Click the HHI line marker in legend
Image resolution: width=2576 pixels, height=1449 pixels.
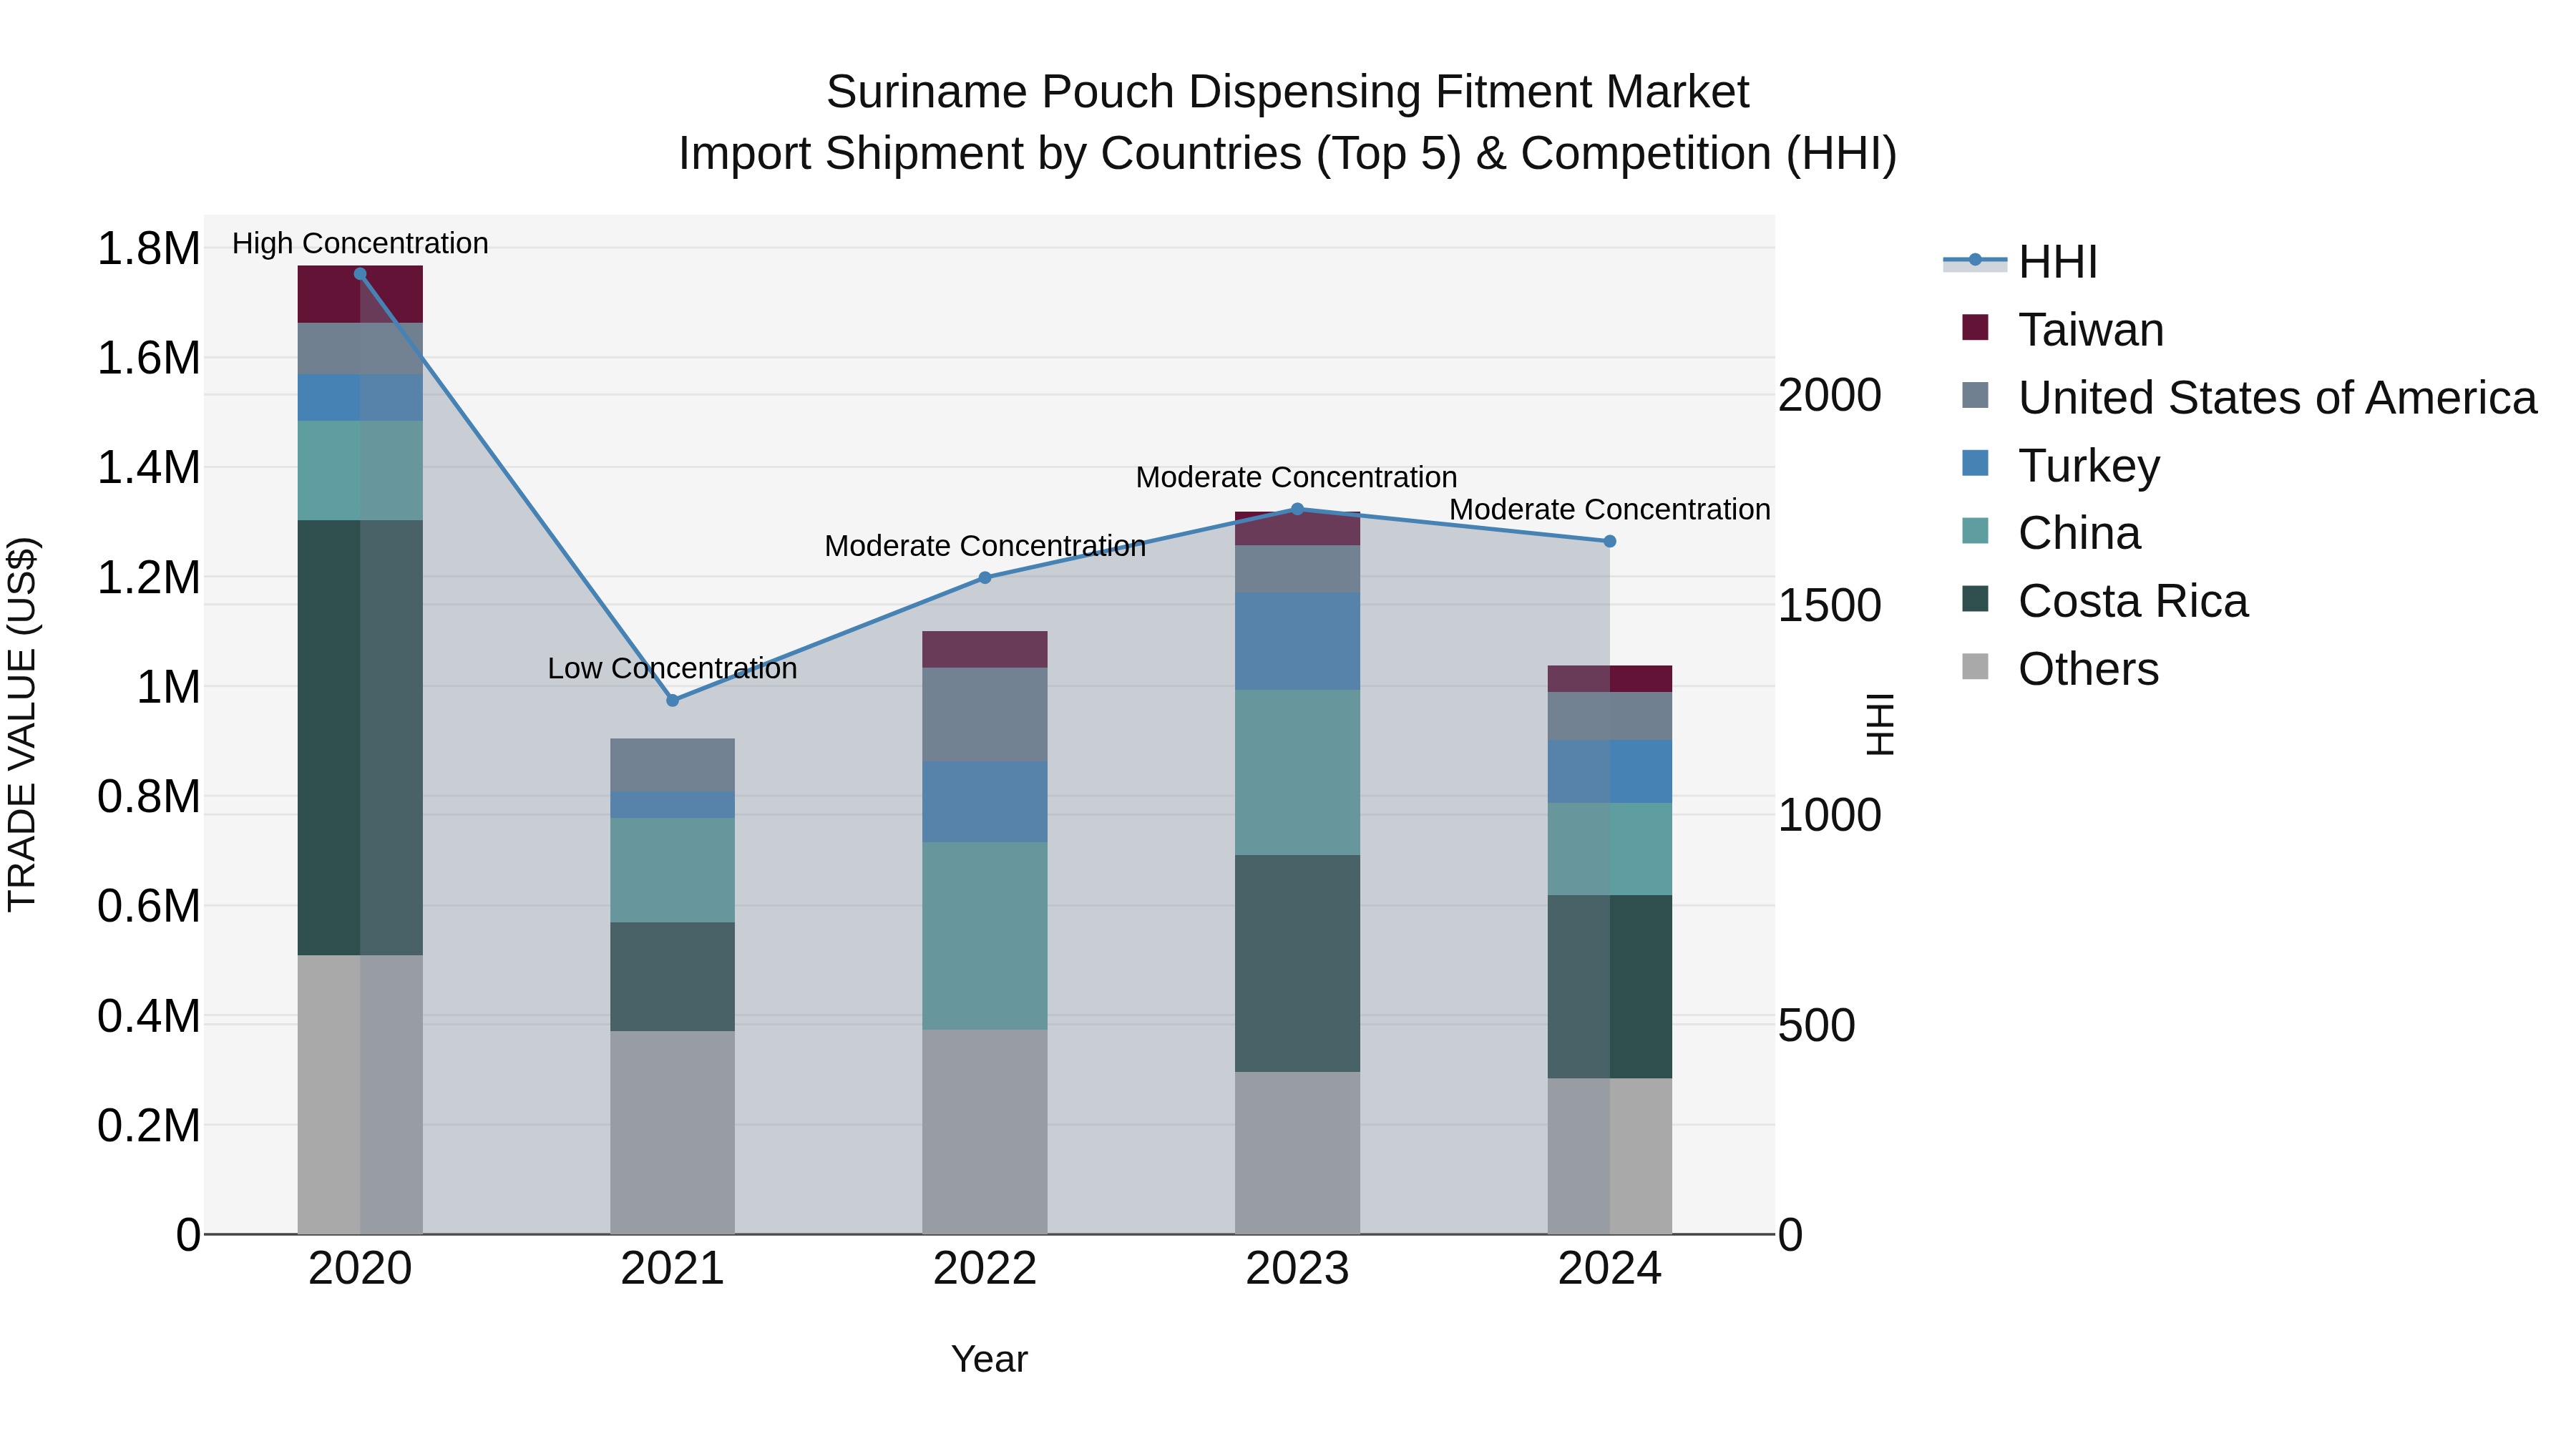(1975, 260)
